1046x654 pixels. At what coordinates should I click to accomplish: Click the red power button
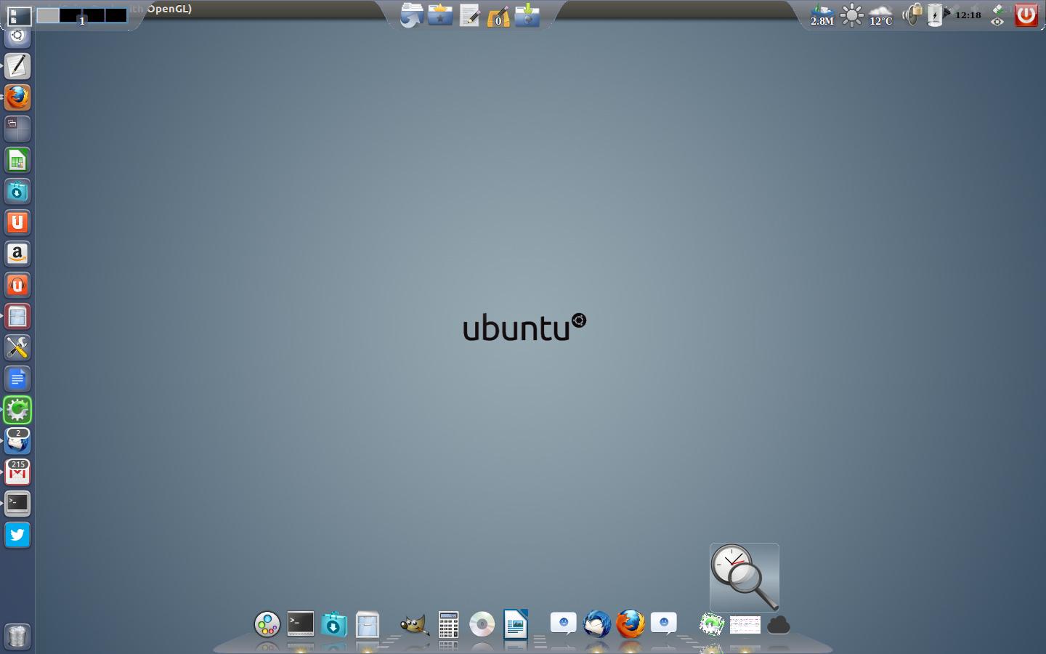[1026, 15]
